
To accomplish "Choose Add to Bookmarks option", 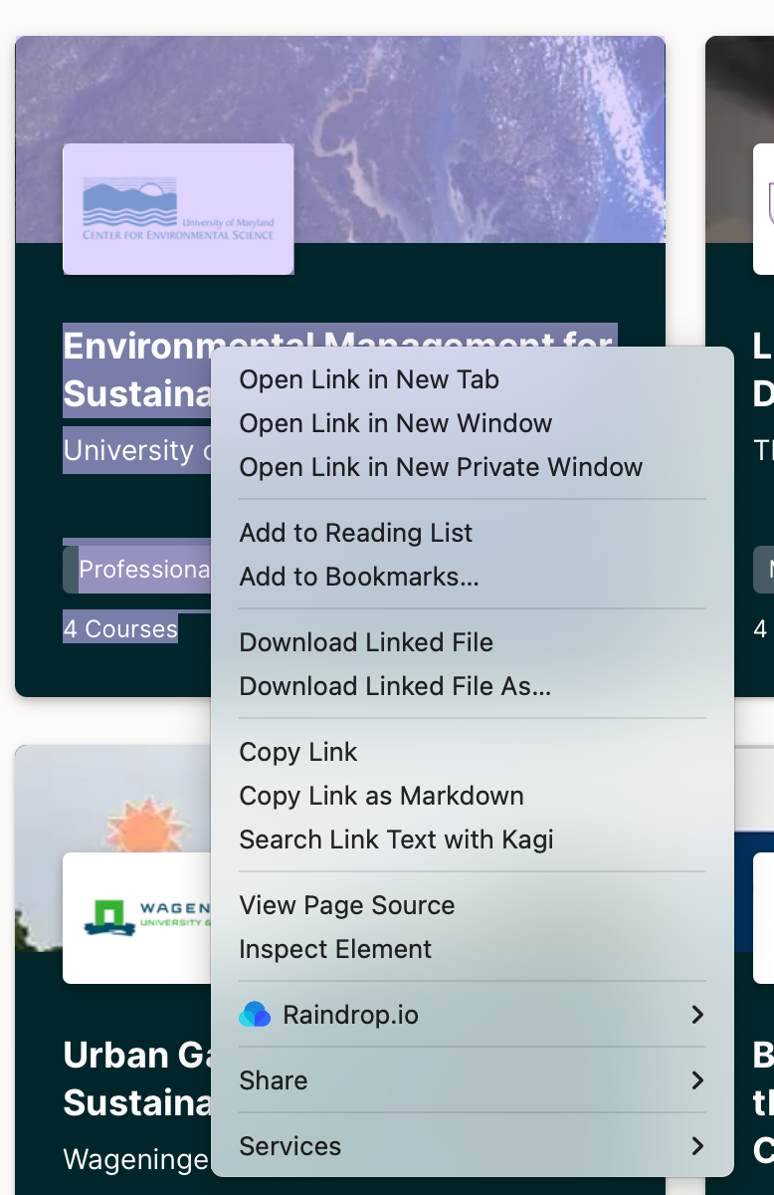I will (359, 577).
